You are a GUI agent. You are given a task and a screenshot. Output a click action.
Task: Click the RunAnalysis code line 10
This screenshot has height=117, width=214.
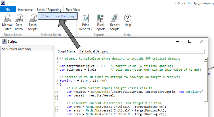click(135, 92)
